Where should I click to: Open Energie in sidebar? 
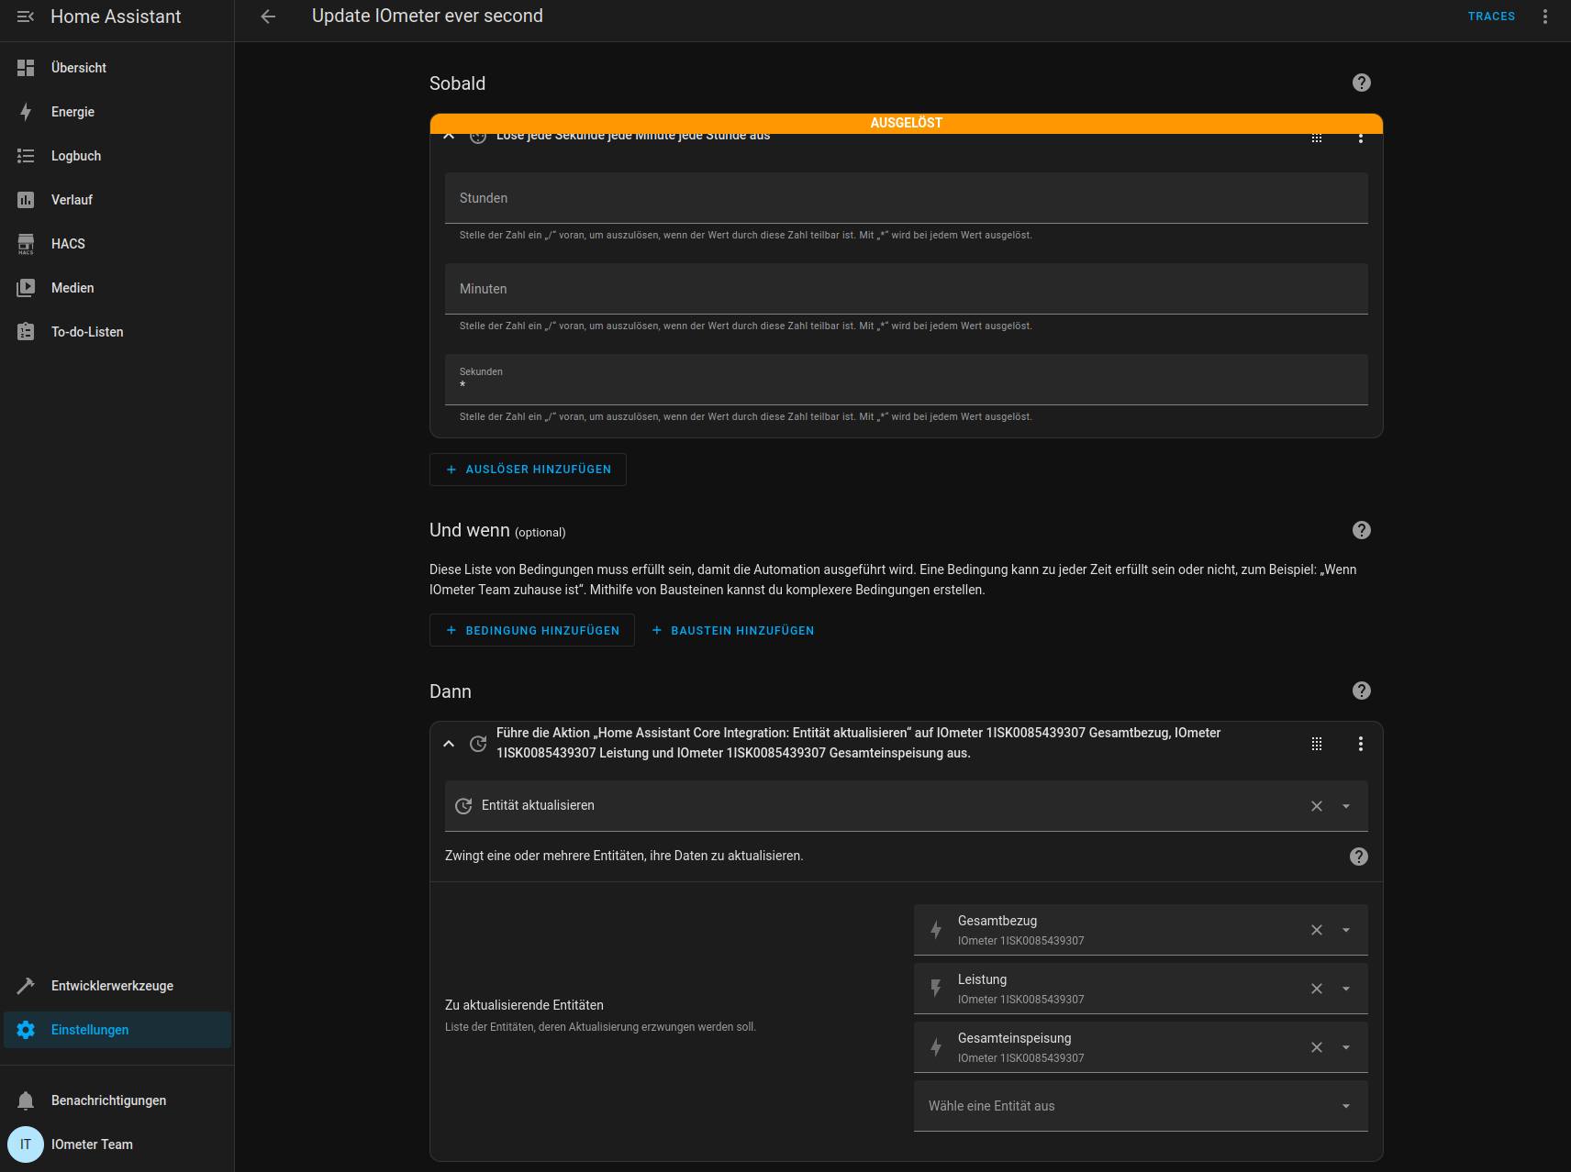coord(117,112)
